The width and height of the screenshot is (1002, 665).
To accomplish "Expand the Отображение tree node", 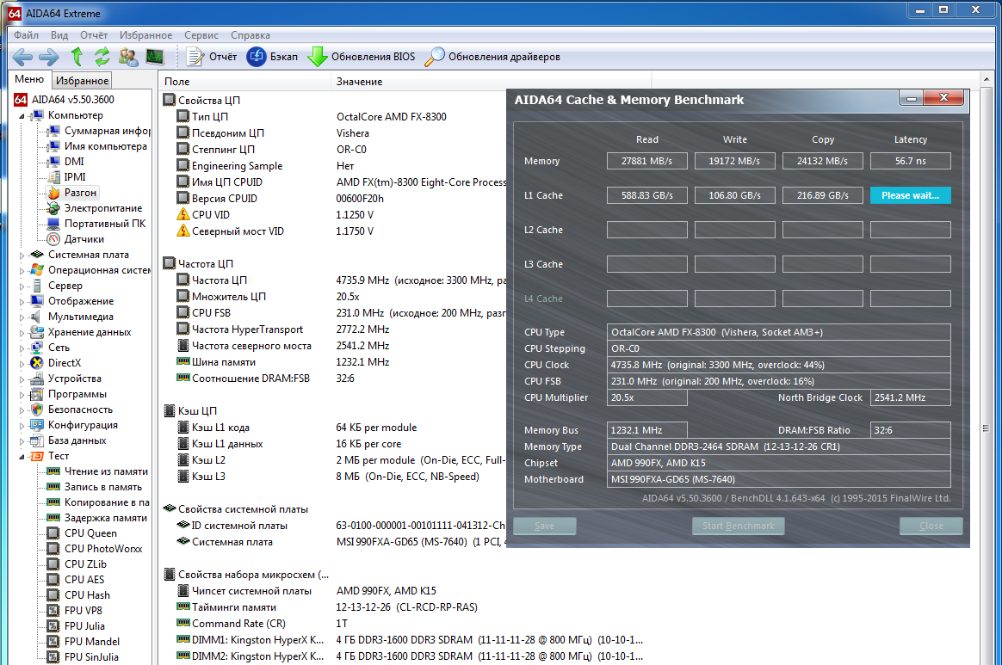I will click(x=22, y=301).
